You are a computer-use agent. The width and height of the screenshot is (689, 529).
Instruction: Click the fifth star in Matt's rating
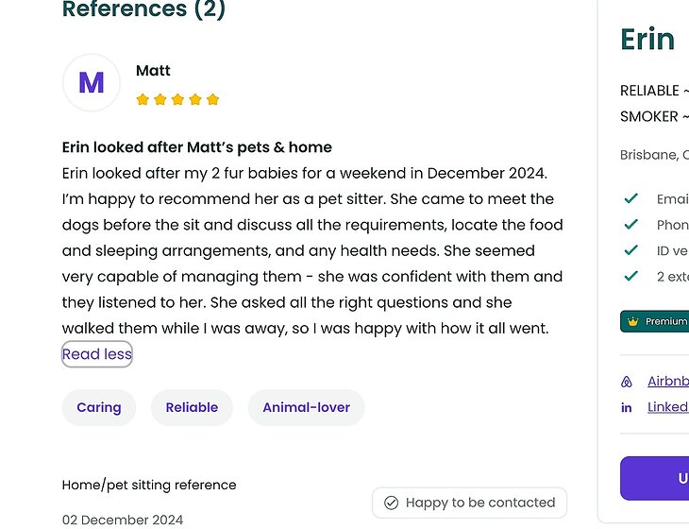[x=212, y=99]
